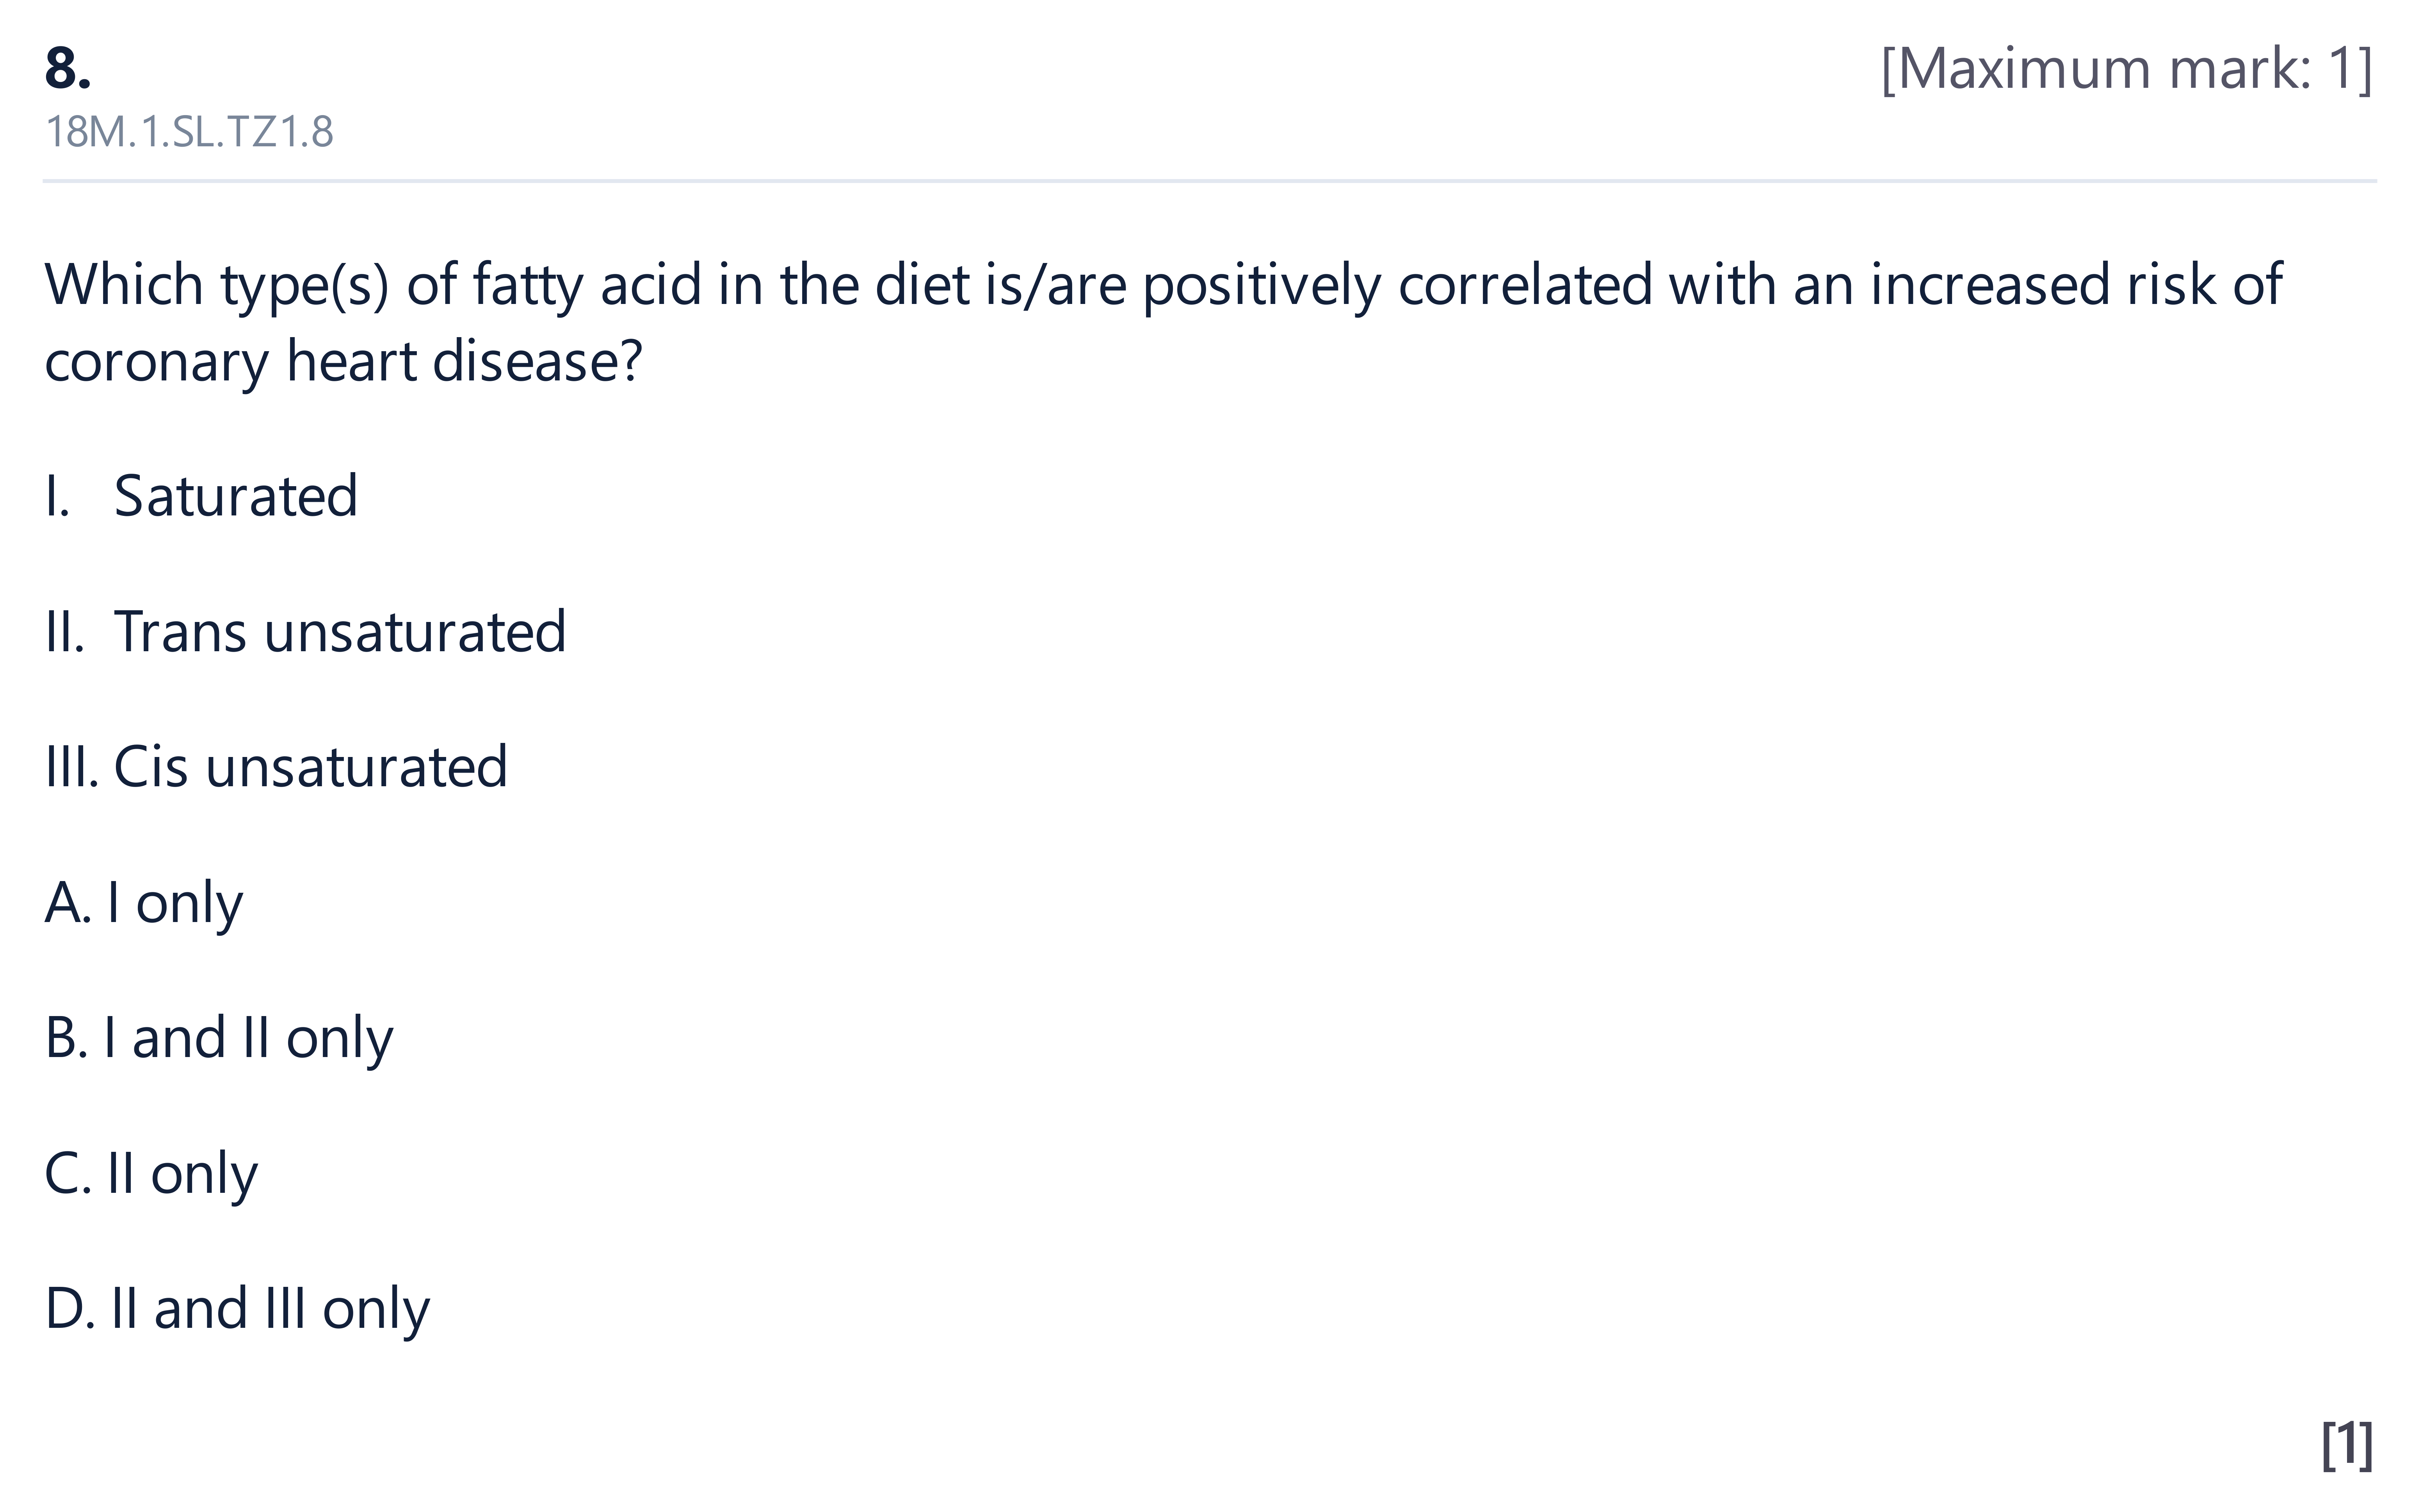2420x1512 pixels.
Task: Click the letter B of the second option
Action: (x=64, y=1038)
